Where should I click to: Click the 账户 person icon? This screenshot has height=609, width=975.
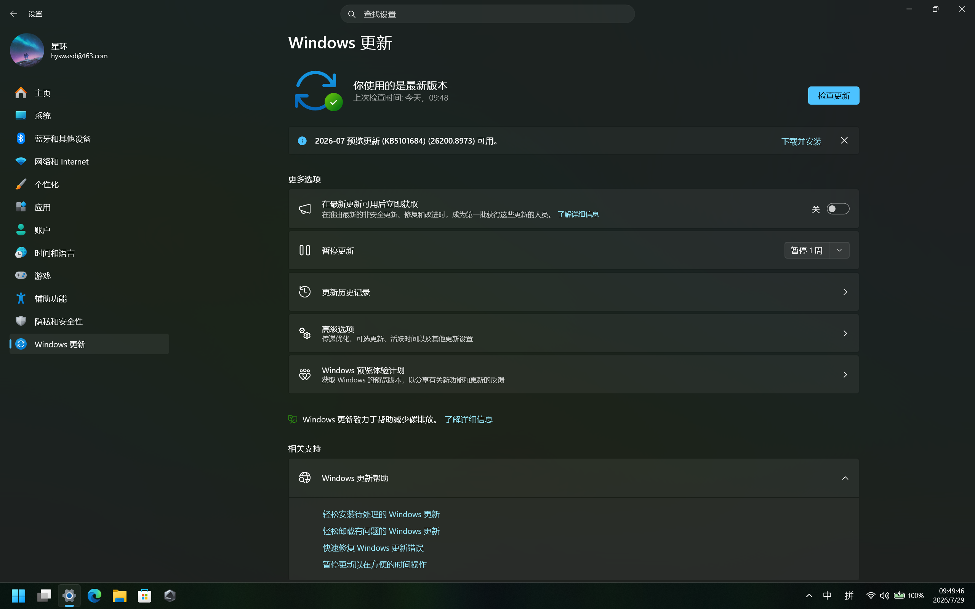(21, 230)
